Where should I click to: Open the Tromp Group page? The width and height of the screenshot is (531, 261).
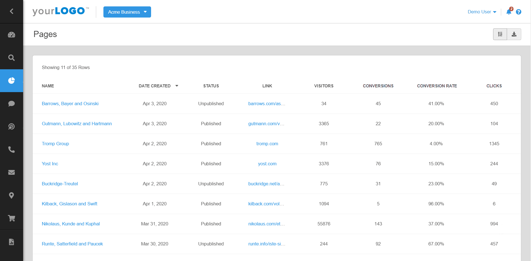pos(55,144)
